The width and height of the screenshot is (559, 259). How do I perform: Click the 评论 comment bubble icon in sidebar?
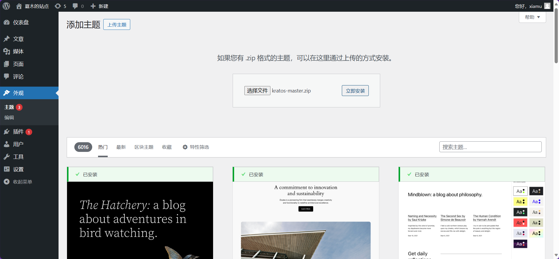(x=7, y=77)
